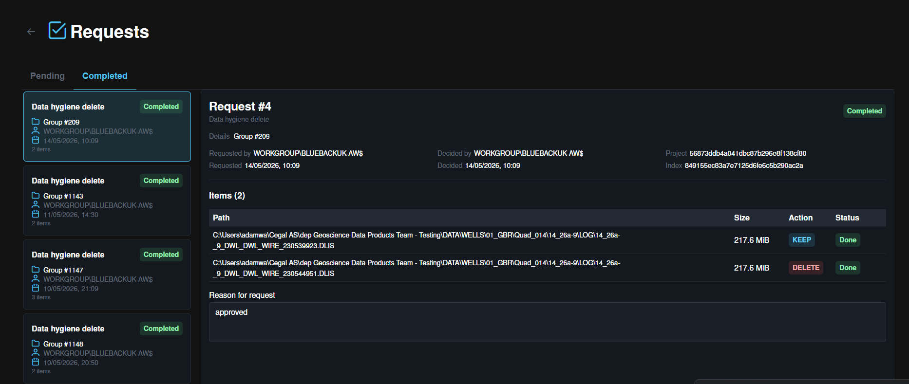The image size is (909, 384).
Task: Click the back arrow icon
Action: click(31, 32)
